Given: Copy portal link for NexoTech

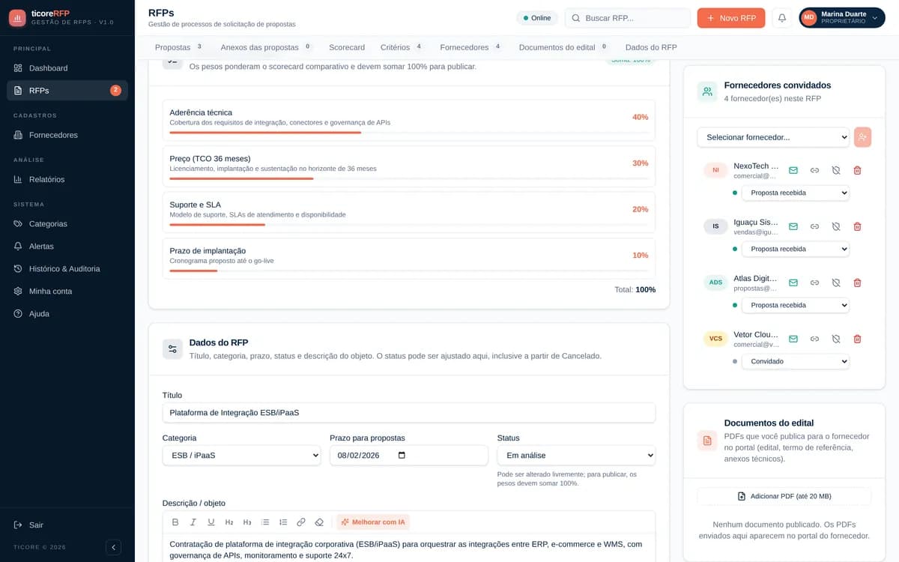Looking at the screenshot, I should [x=814, y=170].
